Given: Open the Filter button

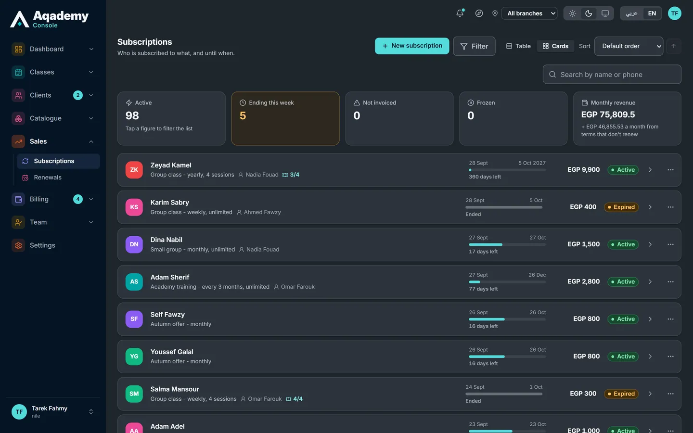Looking at the screenshot, I should (474, 46).
